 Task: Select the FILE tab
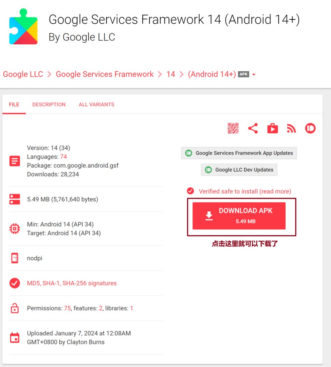pyautogui.click(x=14, y=105)
